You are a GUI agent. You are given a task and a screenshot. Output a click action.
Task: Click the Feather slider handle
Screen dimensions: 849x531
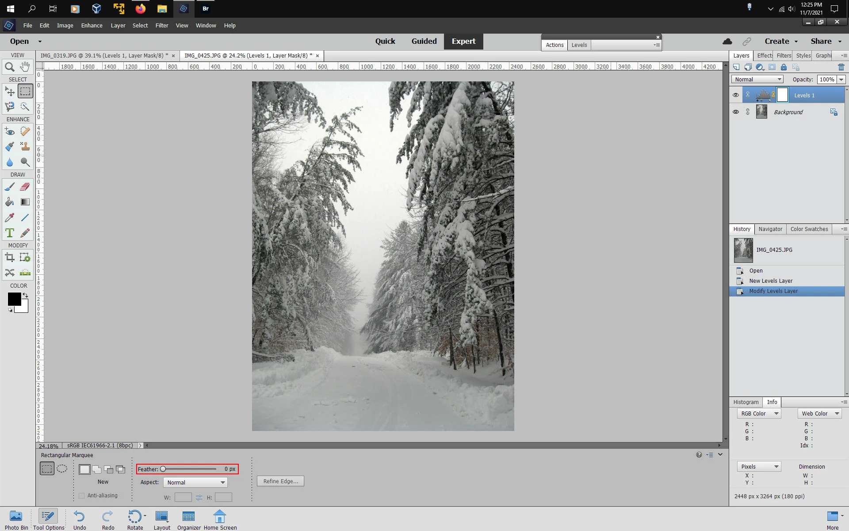coord(163,469)
